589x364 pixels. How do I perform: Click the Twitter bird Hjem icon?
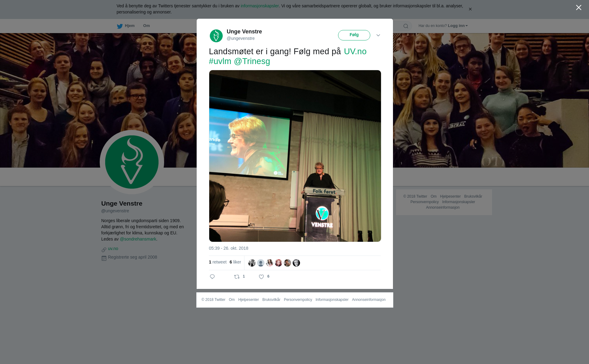[120, 26]
